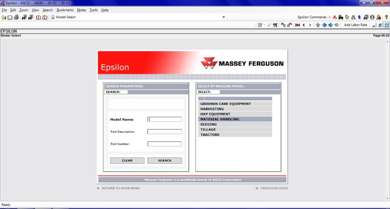The image size is (390, 209).
Task: Open the Model Select dropdown arrow
Action: coord(224,17)
